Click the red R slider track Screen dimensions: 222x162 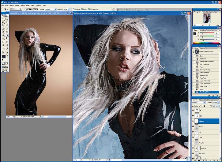(207, 33)
